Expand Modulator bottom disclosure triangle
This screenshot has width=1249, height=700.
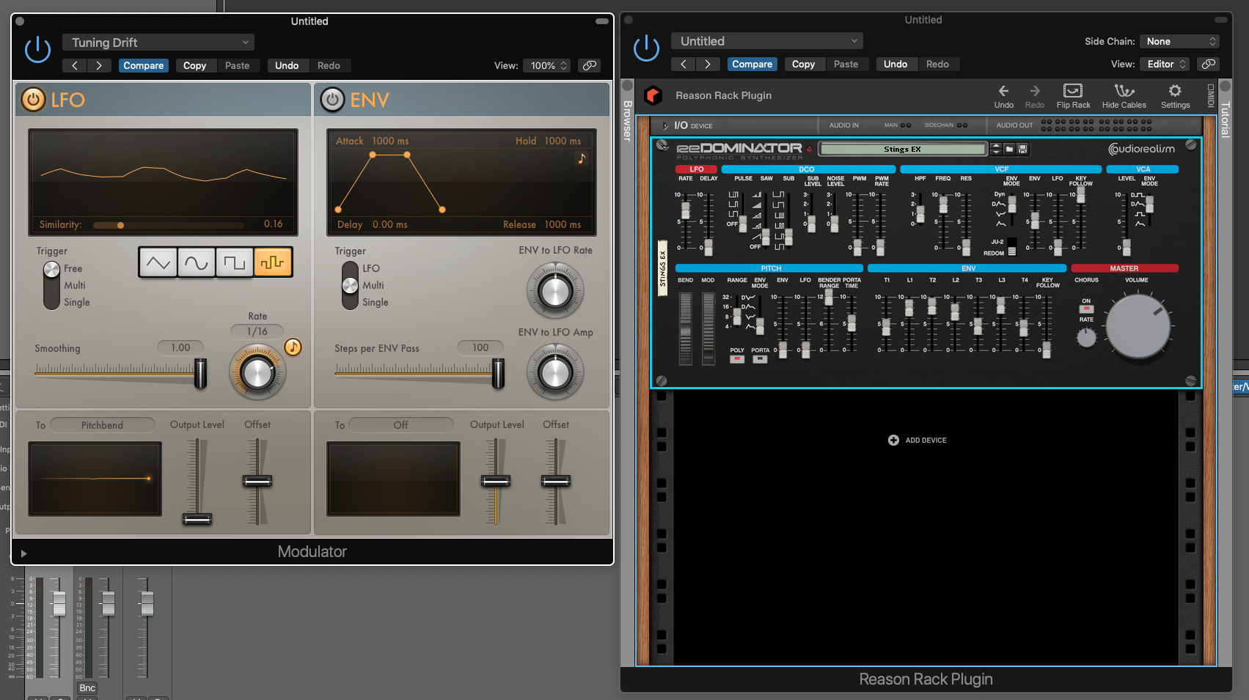point(23,553)
